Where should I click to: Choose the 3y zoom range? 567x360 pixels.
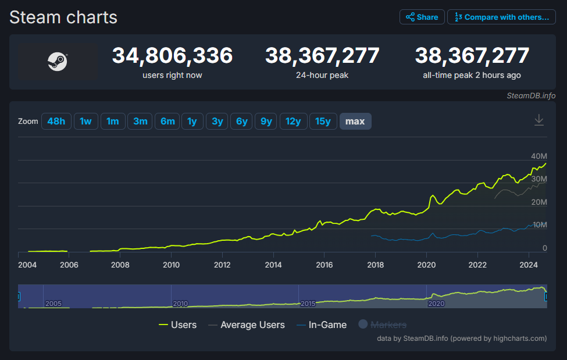[x=217, y=121]
